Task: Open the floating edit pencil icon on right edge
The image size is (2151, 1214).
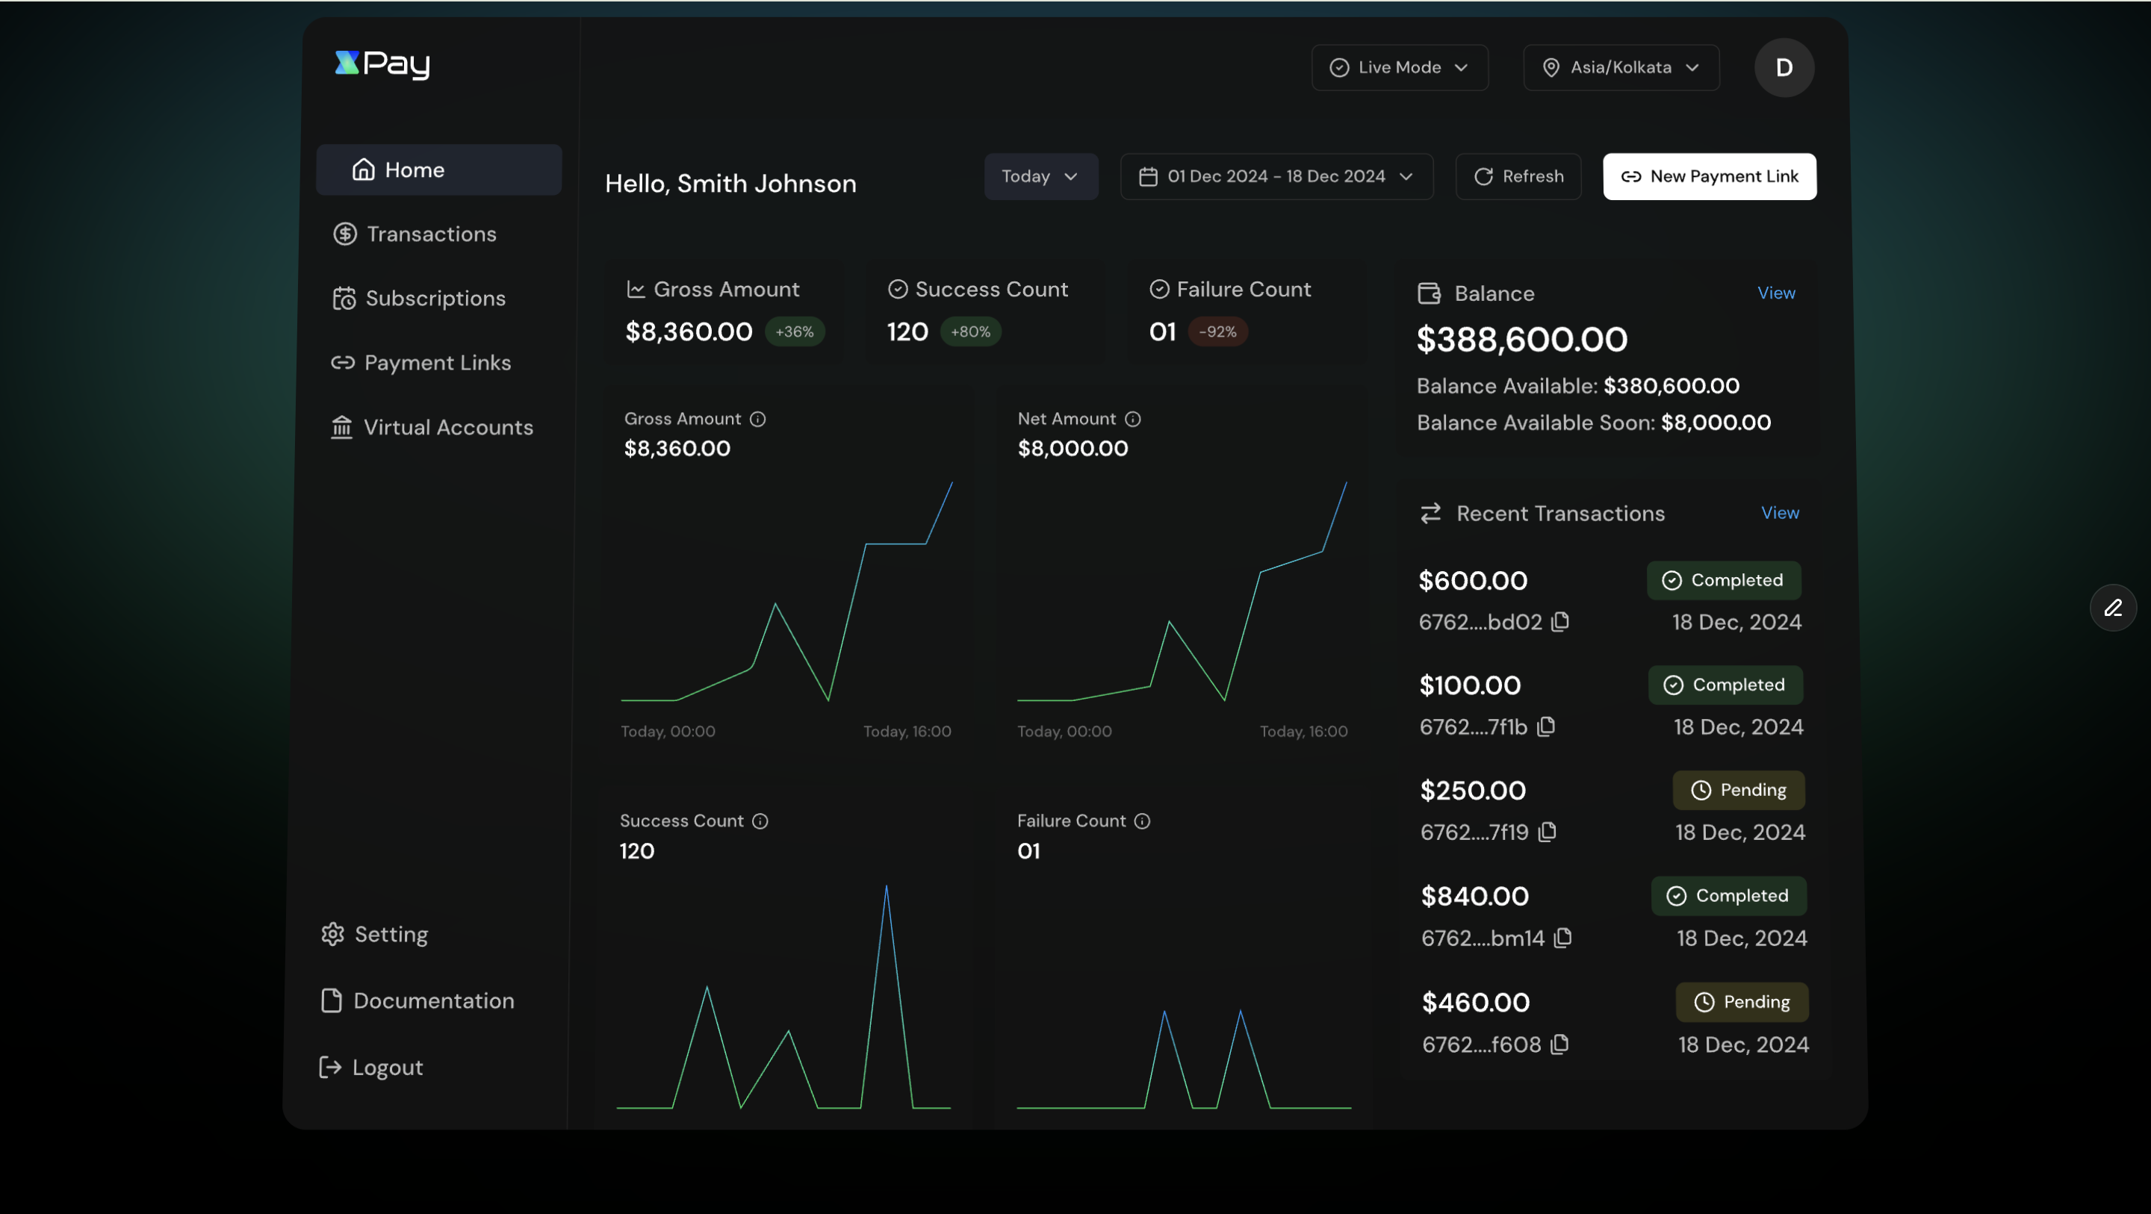Action: click(2113, 608)
